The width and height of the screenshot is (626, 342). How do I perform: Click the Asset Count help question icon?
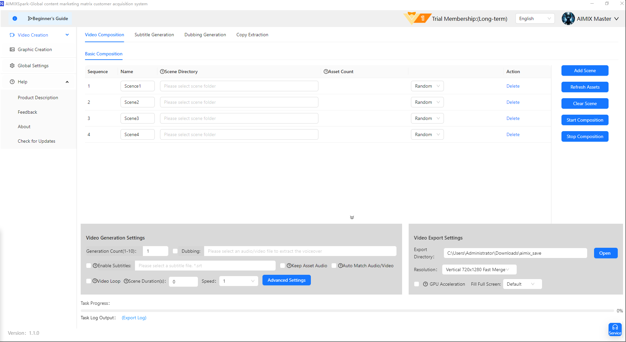(326, 71)
